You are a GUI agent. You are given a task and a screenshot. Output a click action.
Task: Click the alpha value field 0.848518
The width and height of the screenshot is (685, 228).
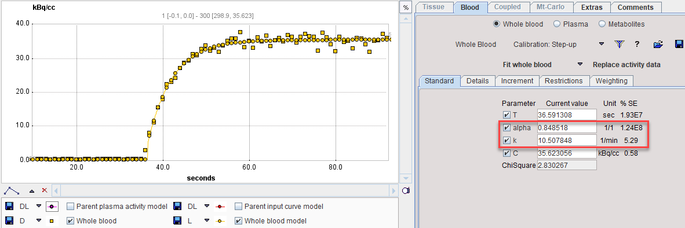[x=567, y=128]
